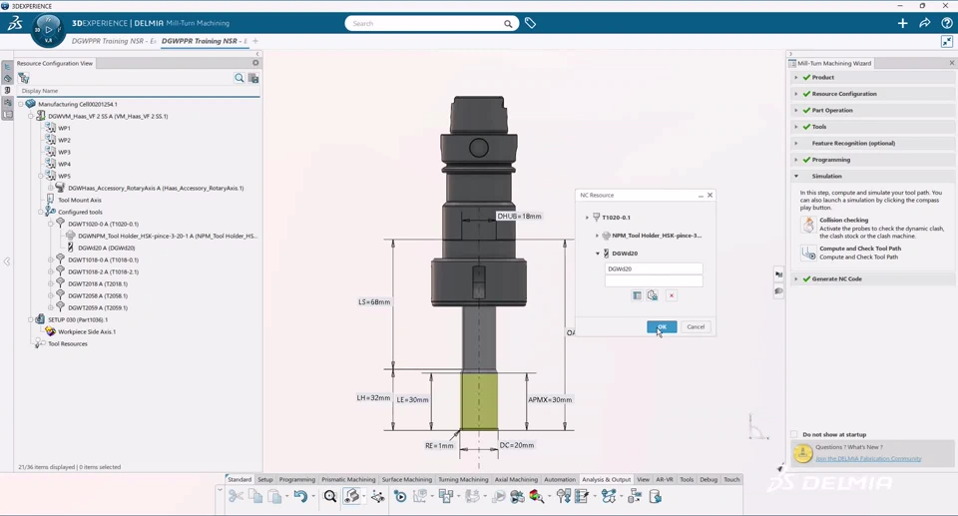Viewport: 958px width, 516px height.
Task: Click the top tree-view icon on left sidebar
Action: [7, 67]
